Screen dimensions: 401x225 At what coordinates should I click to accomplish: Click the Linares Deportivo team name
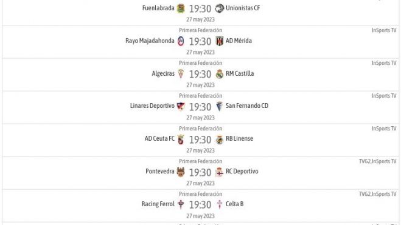152,106
